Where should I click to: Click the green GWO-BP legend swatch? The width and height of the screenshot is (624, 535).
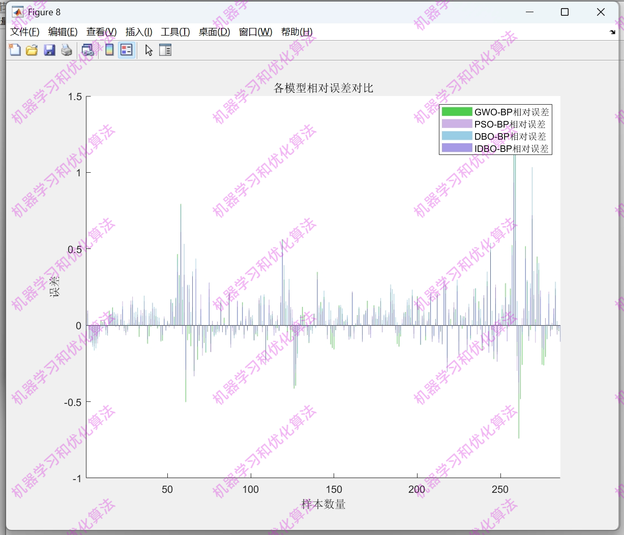457,112
